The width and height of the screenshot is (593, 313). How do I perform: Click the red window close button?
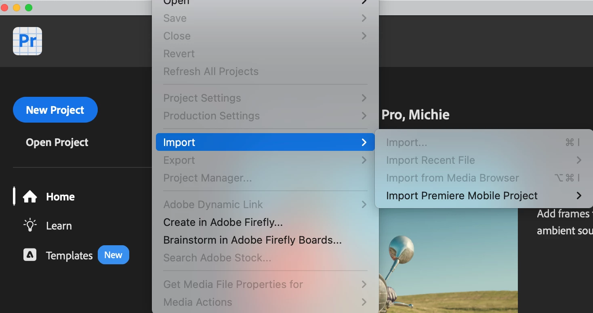point(5,8)
